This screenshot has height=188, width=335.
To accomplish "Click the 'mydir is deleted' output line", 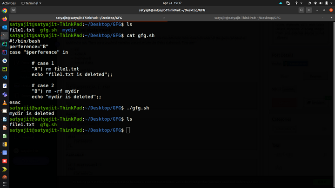I will (x=32, y=113).
